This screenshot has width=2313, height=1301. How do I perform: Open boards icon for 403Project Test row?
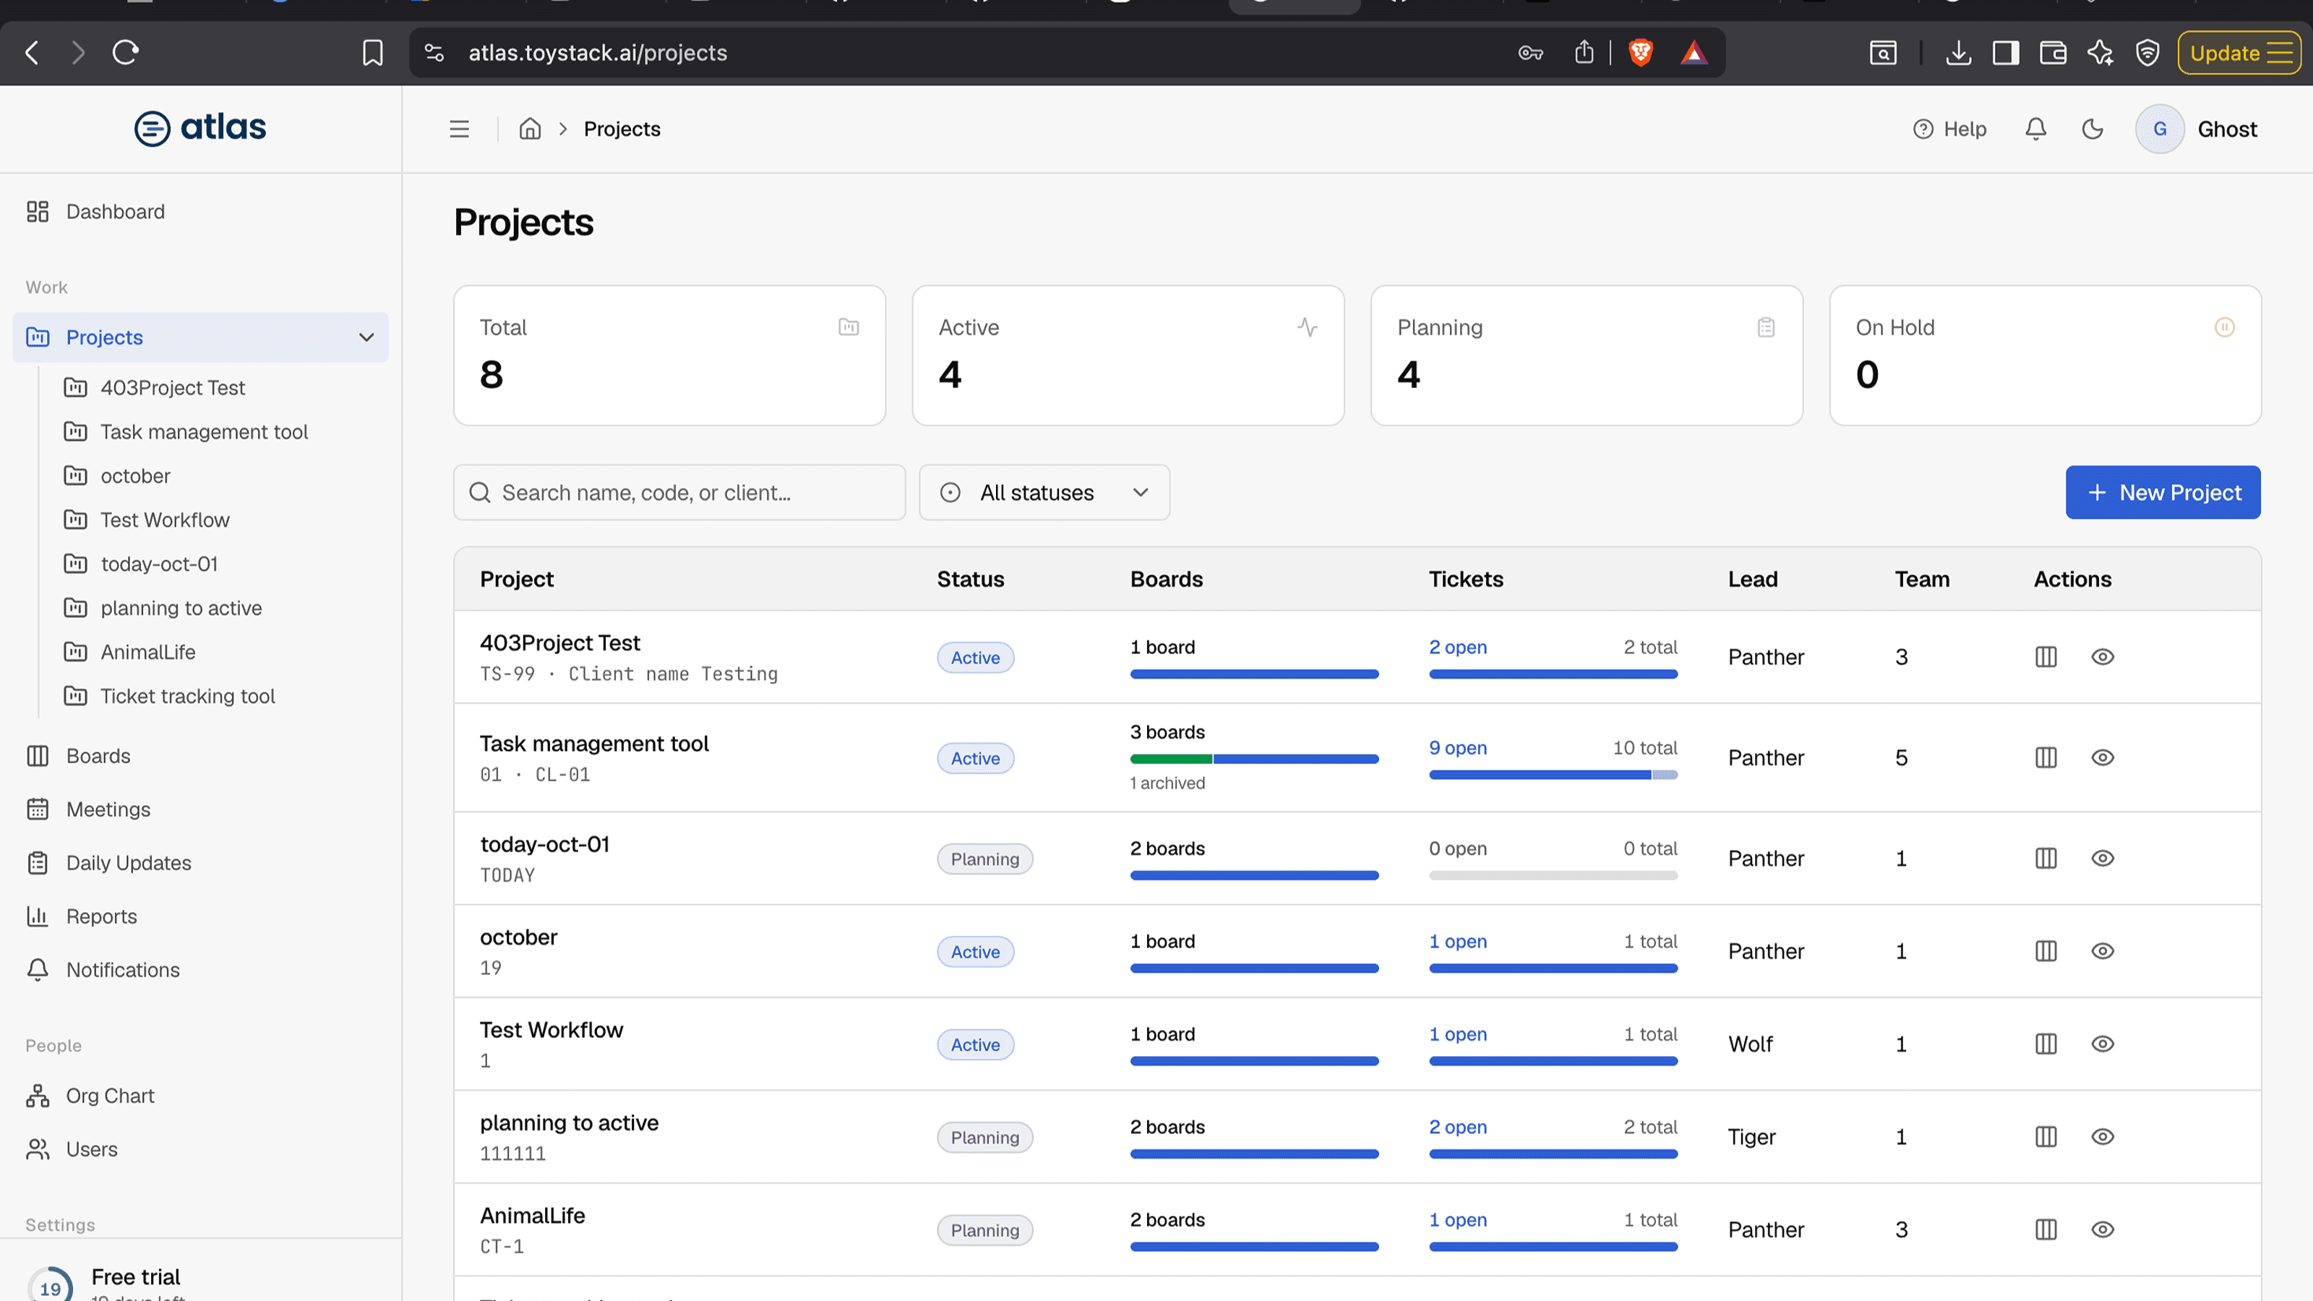tap(2046, 657)
